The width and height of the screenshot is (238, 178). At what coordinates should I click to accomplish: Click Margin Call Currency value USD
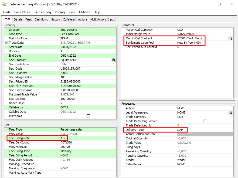pos(180,30)
